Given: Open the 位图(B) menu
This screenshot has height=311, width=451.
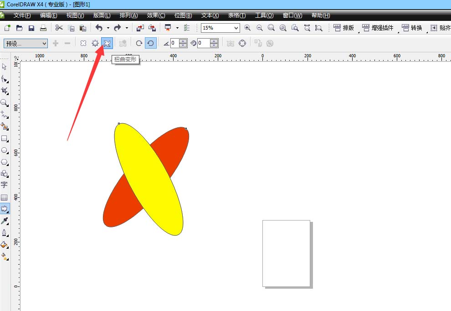Looking at the screenshot, I should 183,15.
